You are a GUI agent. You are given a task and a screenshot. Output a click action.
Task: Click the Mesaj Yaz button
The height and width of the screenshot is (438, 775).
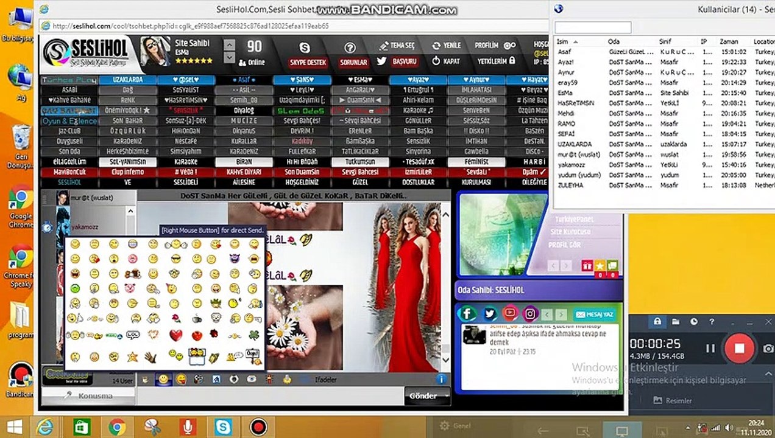point(594,315)
